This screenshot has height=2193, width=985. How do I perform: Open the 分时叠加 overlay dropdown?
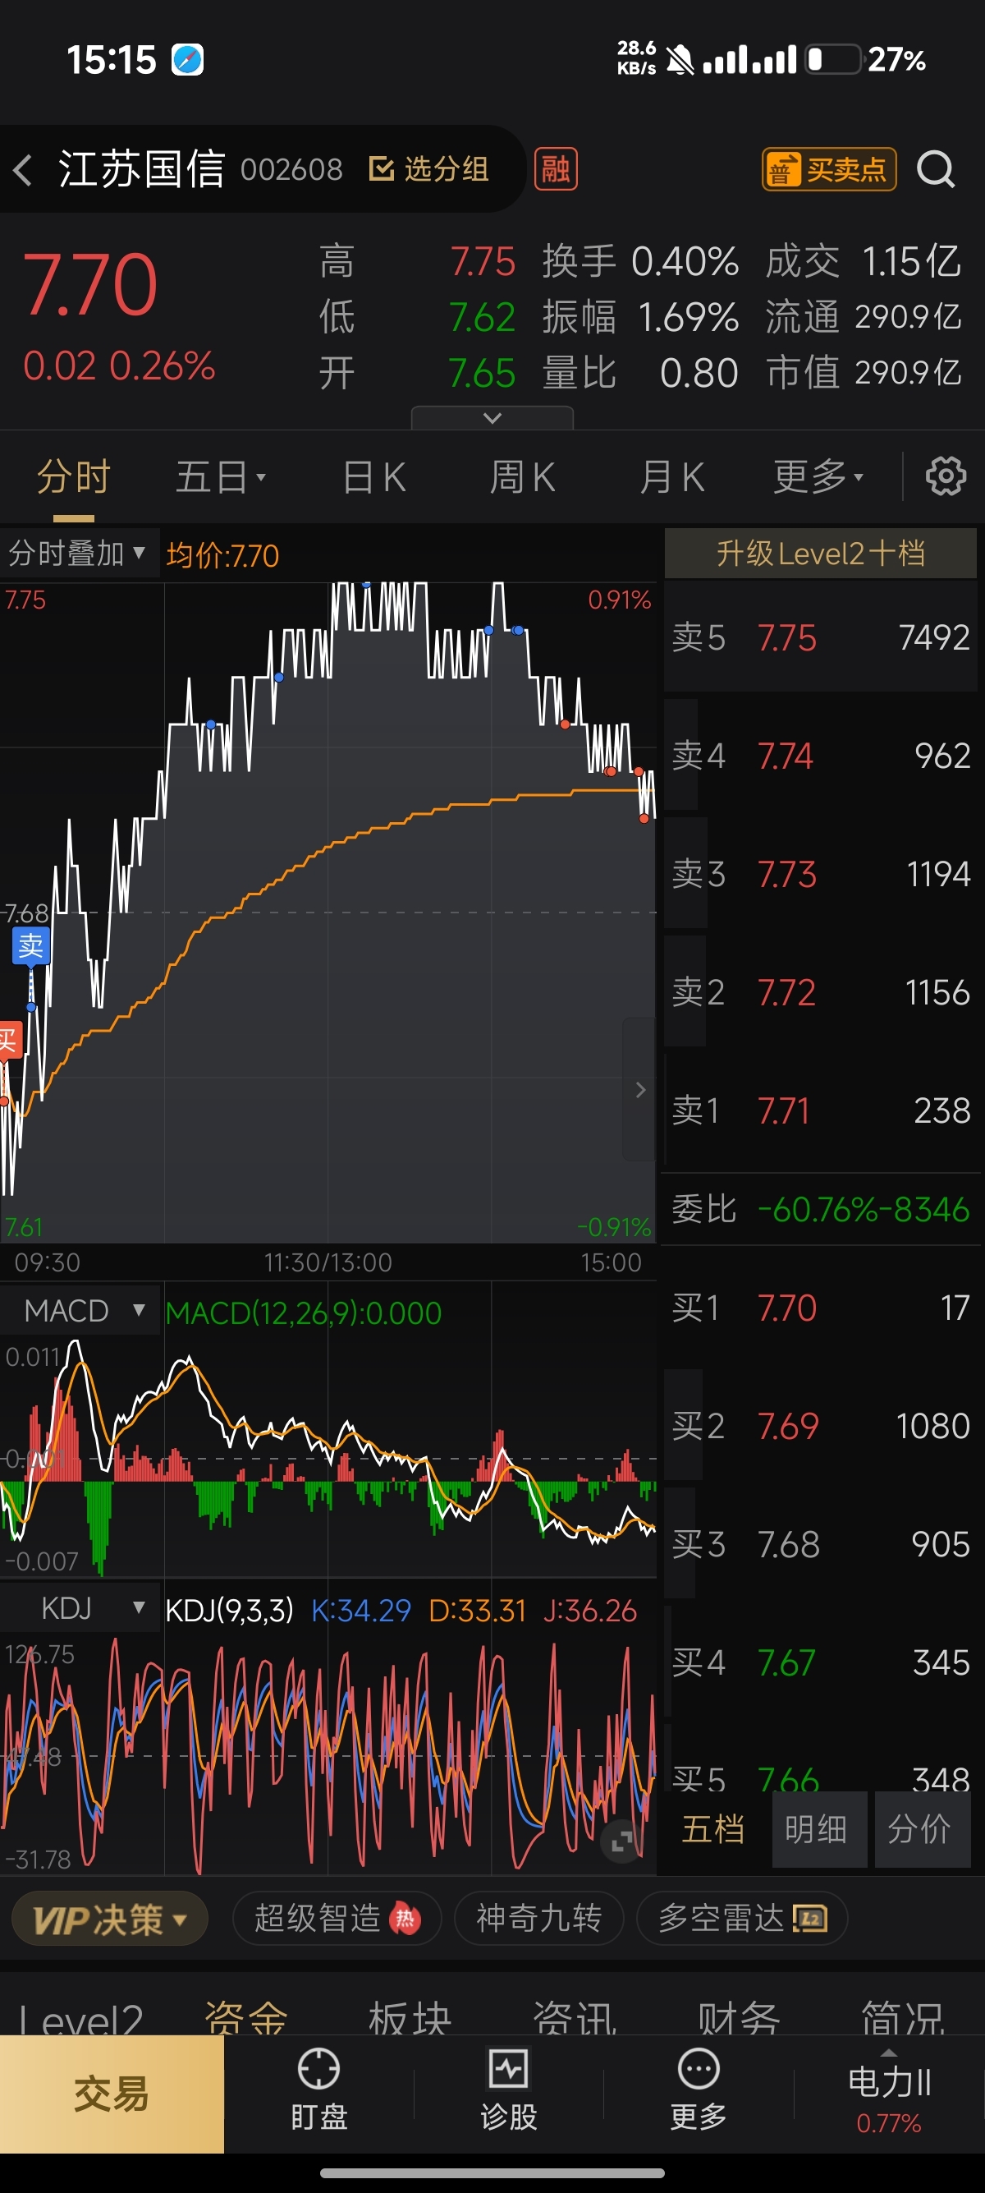tap(78, 554)
